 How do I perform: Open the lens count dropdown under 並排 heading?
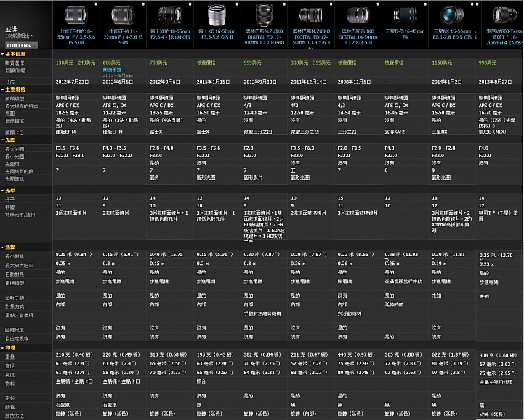pyautogui.click(x=19, y=36)
